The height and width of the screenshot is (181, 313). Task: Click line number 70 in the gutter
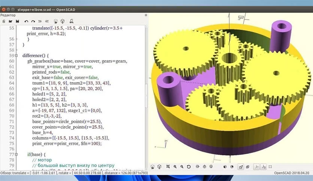point(12,116)
